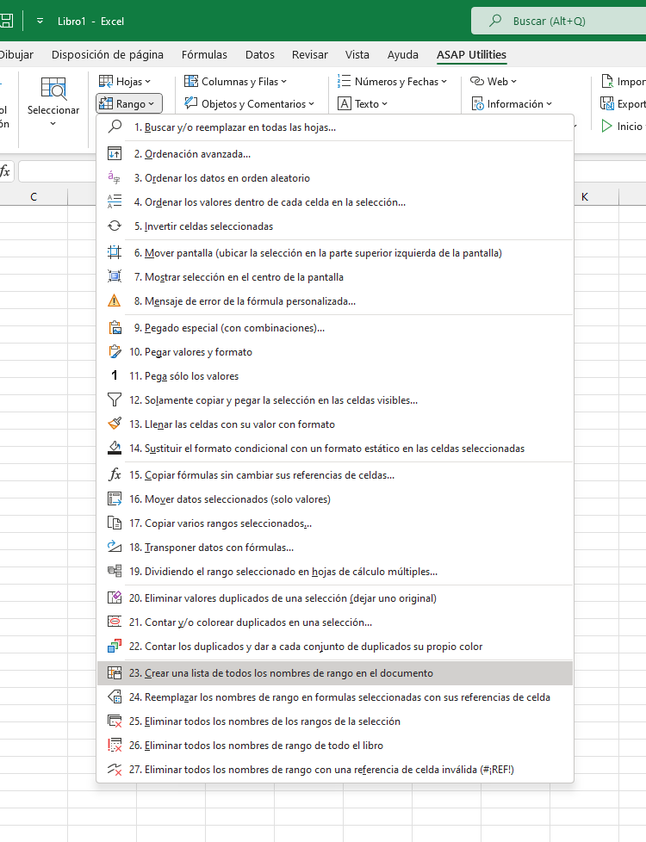The width and height of the screenshot is (646, 842).
Task: Open the Texto dropdown
Action: pos(363,103)
